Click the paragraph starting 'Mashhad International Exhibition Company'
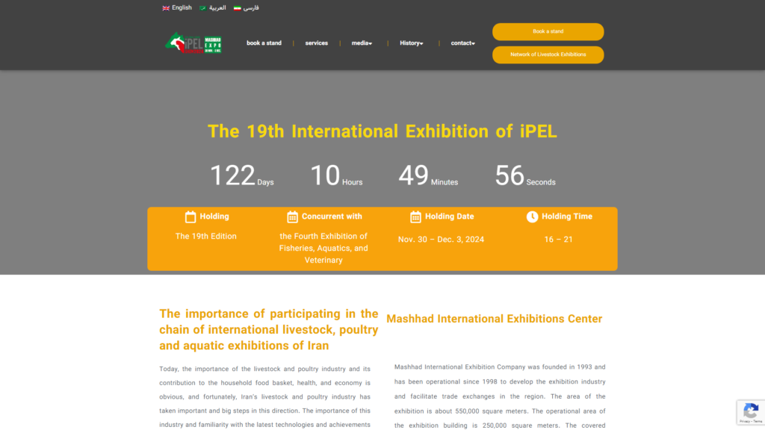Image resolution: width=765 pixels, height=430 pixels. pos(500,396)
